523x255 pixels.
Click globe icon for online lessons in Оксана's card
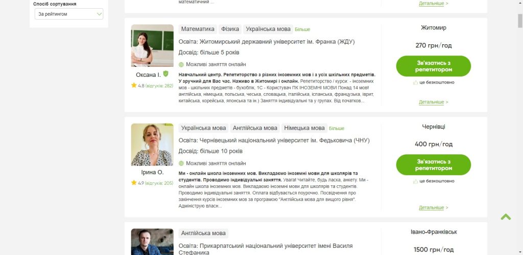(x=181, y=65)
